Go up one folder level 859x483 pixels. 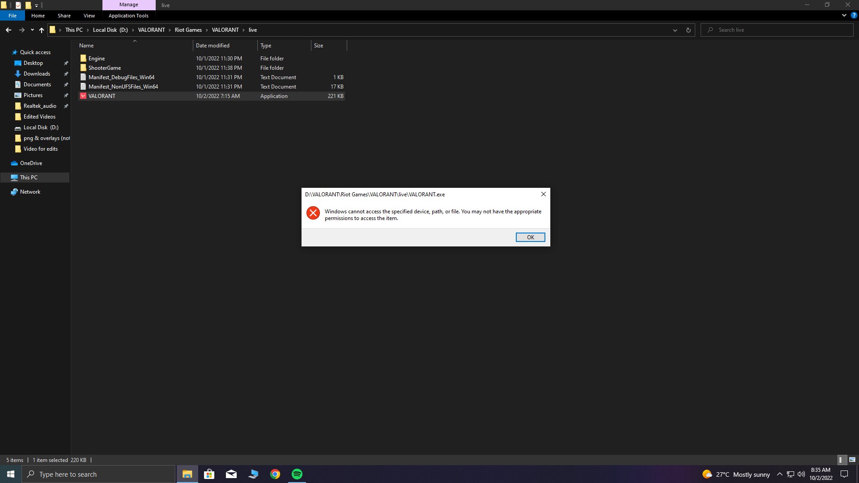[42, 30]
